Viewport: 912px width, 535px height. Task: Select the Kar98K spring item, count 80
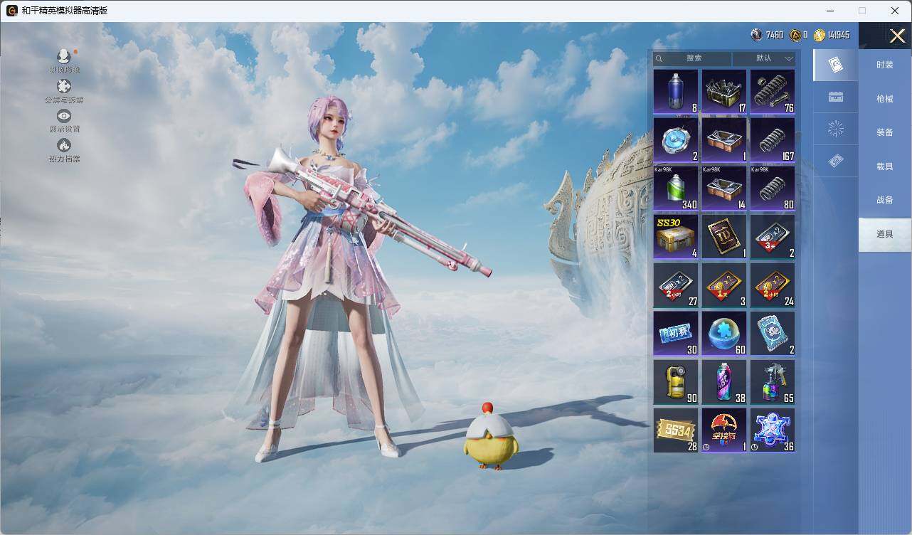[x=773, y=189]
